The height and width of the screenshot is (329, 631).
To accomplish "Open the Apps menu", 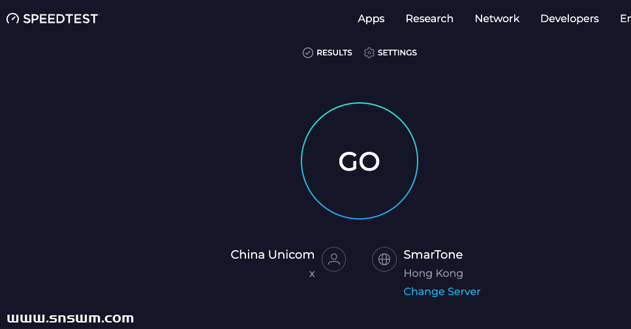I will tap(371, 19).
